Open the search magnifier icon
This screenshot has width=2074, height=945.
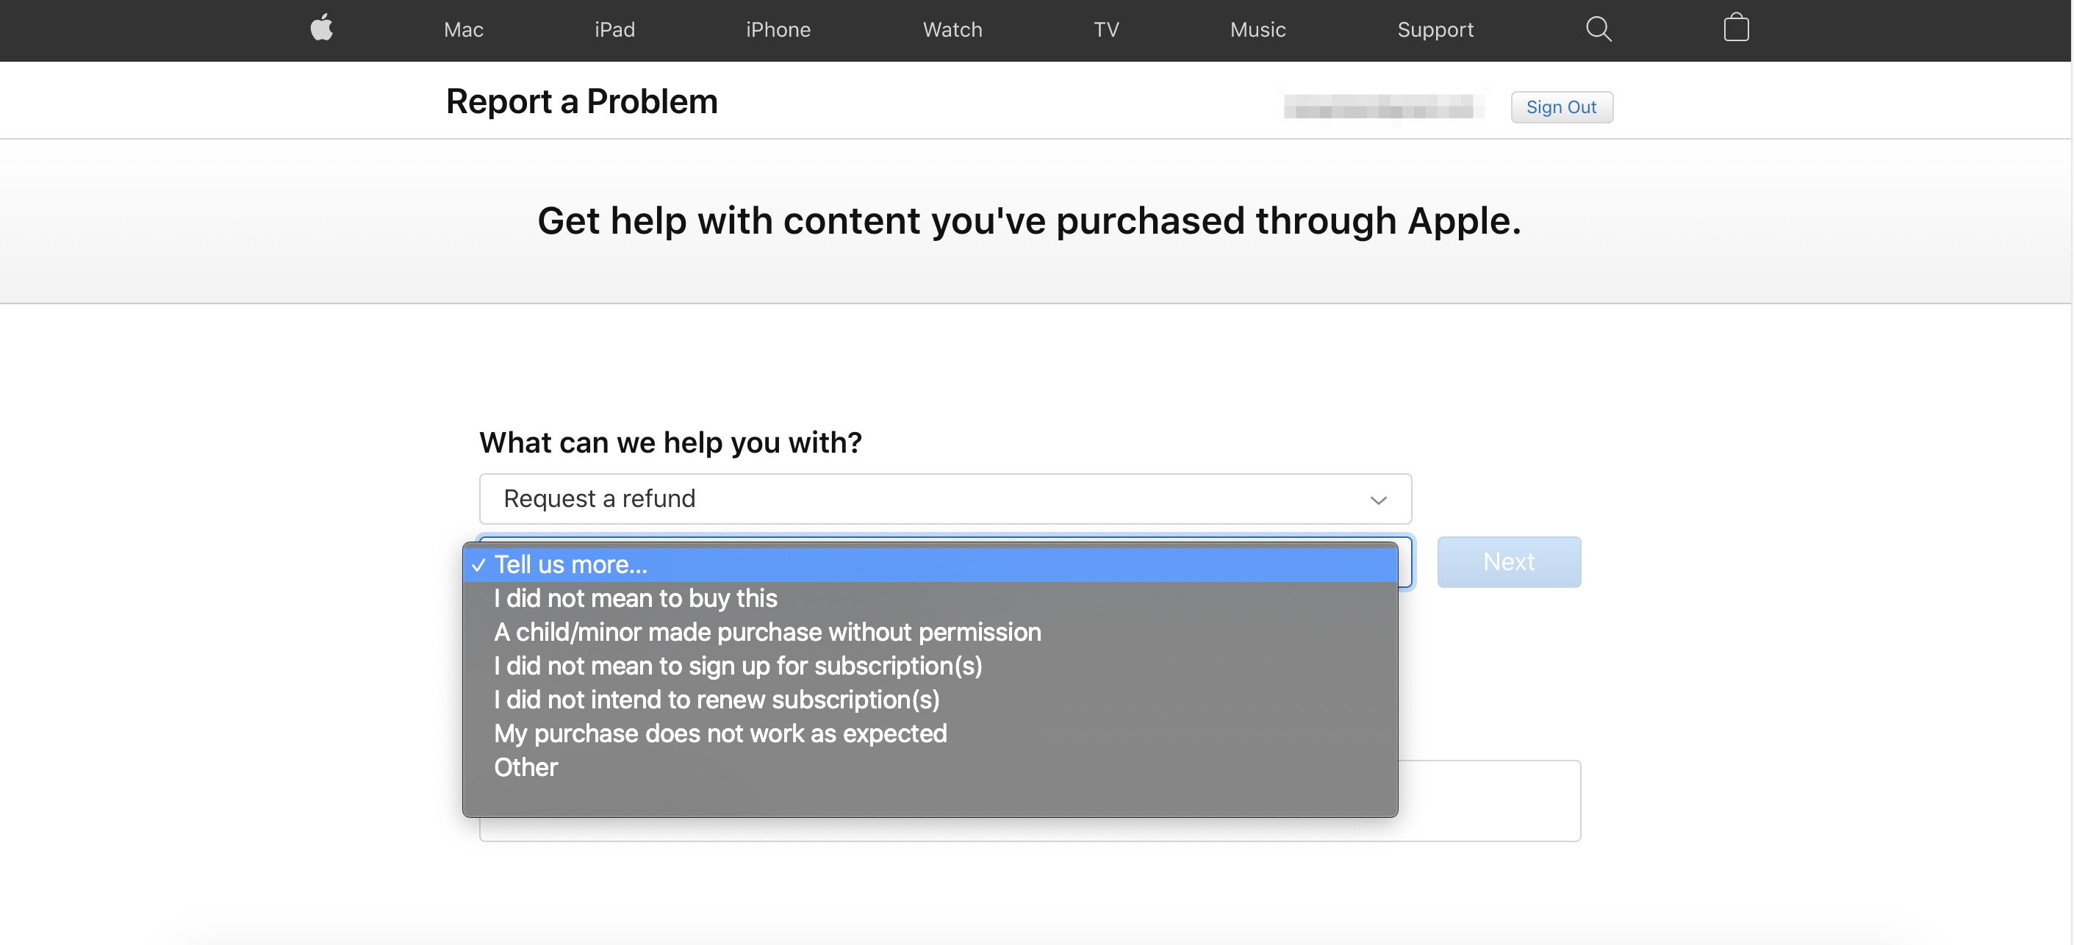pyautogui.click(x=1598, y=29)
